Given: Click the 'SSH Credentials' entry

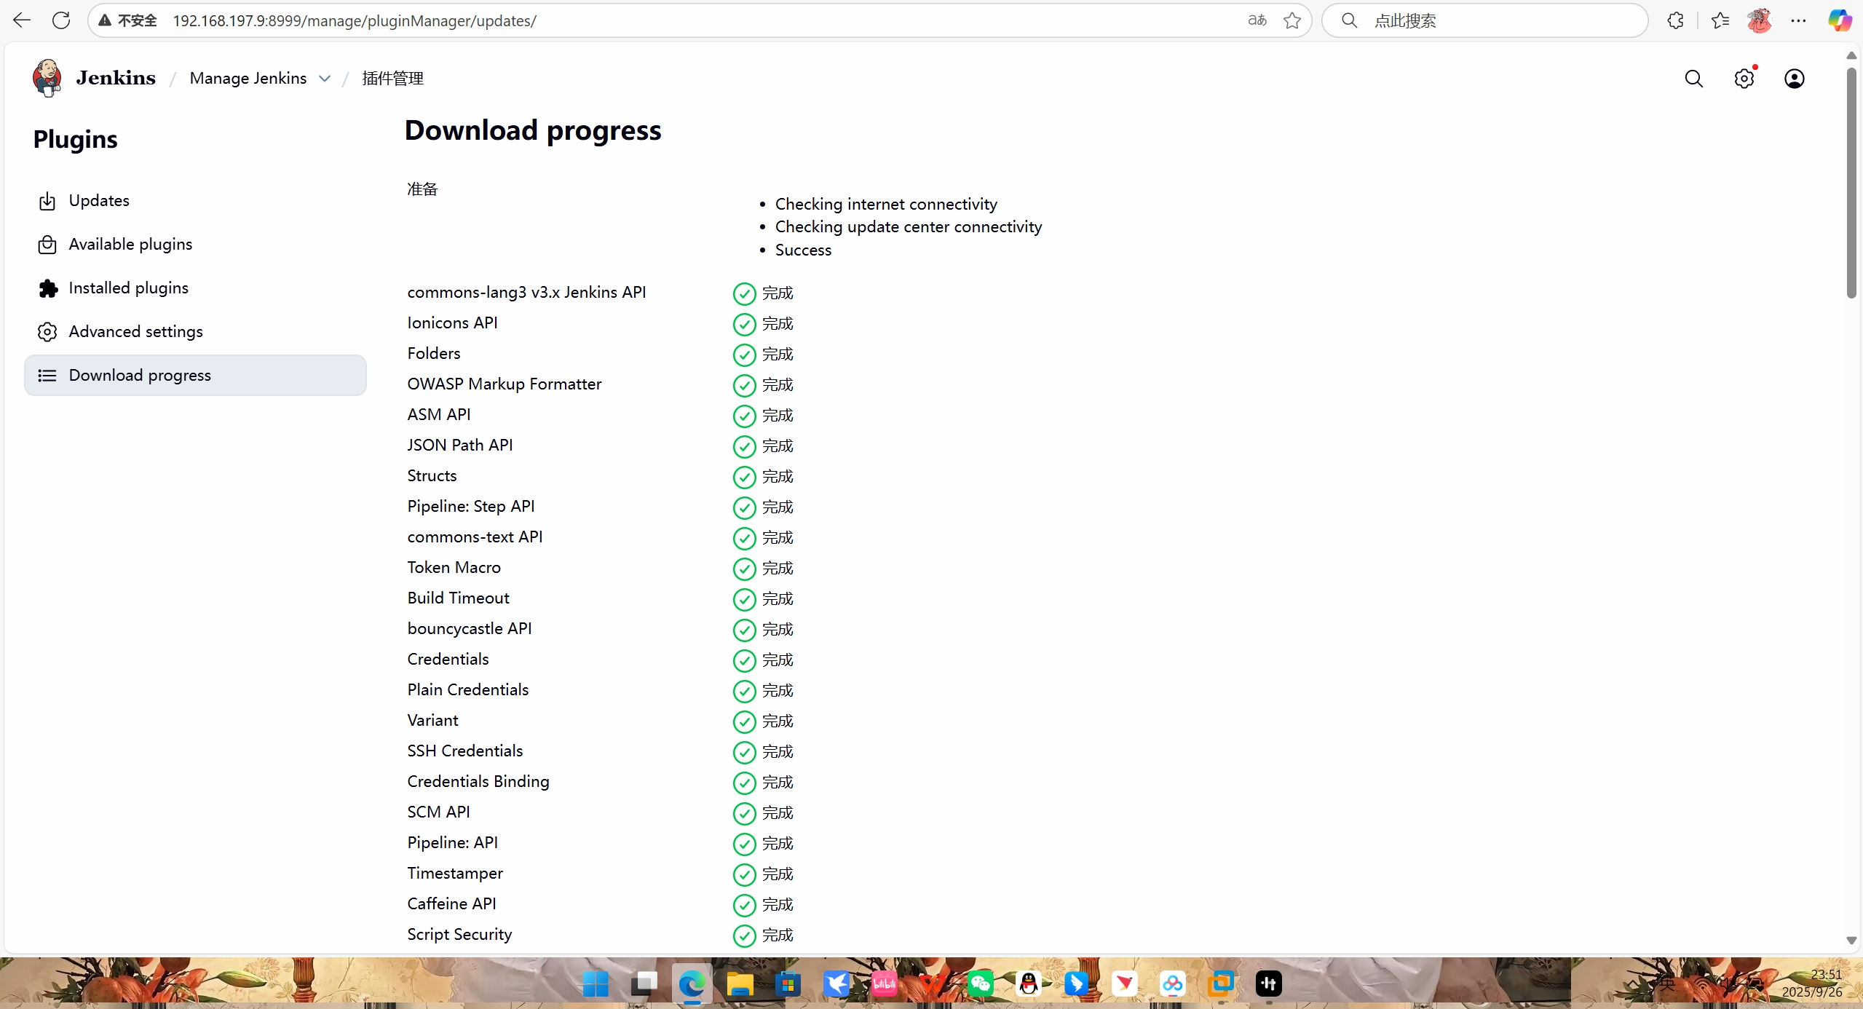Looking at the screenshot, I should (465, 751).
